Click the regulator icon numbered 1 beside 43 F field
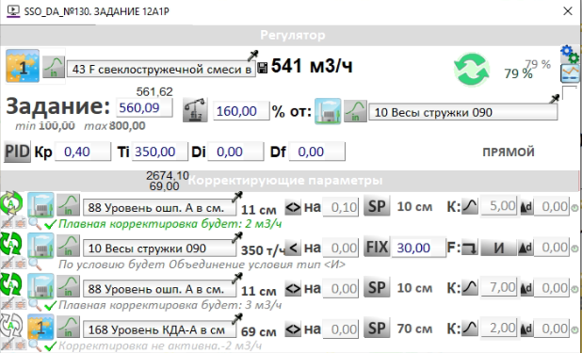The height and width of the screenshot is (353, 582). [x=23, y=66]
